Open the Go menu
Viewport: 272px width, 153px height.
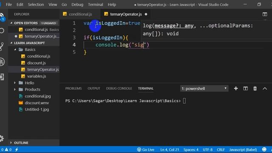coord(64,5)
